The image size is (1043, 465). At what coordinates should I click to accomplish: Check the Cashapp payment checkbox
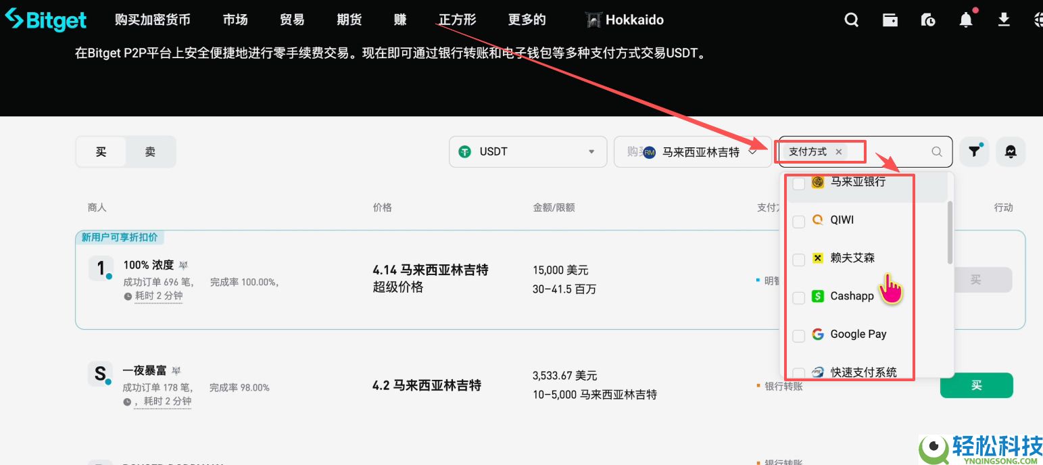tap(798, 297)
